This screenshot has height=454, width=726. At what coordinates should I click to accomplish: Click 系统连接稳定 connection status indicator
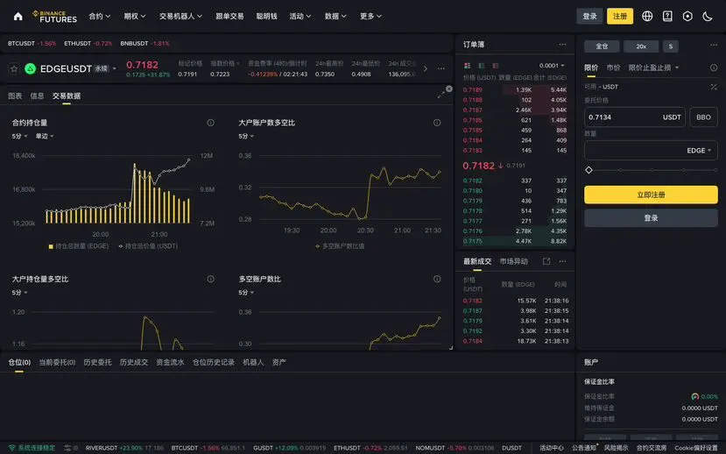pos(32,448)
